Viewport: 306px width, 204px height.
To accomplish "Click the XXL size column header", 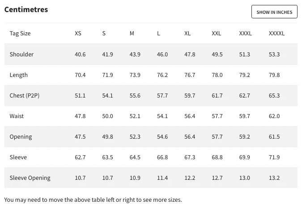I will (217, 34).
